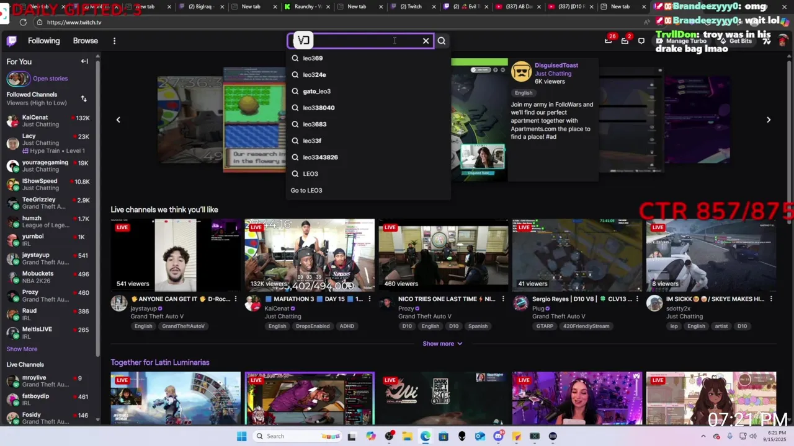This screenshot has height=446, width=794.
Task: Select leo3683 search suggestion
Action: (x=368, y=125)
